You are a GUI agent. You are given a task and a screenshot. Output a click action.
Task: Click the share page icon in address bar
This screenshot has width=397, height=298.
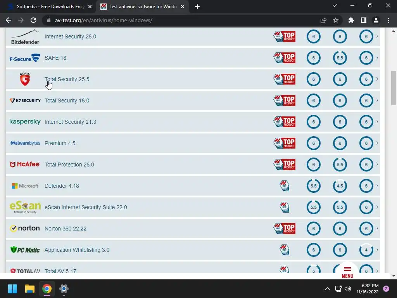[323, 20]
